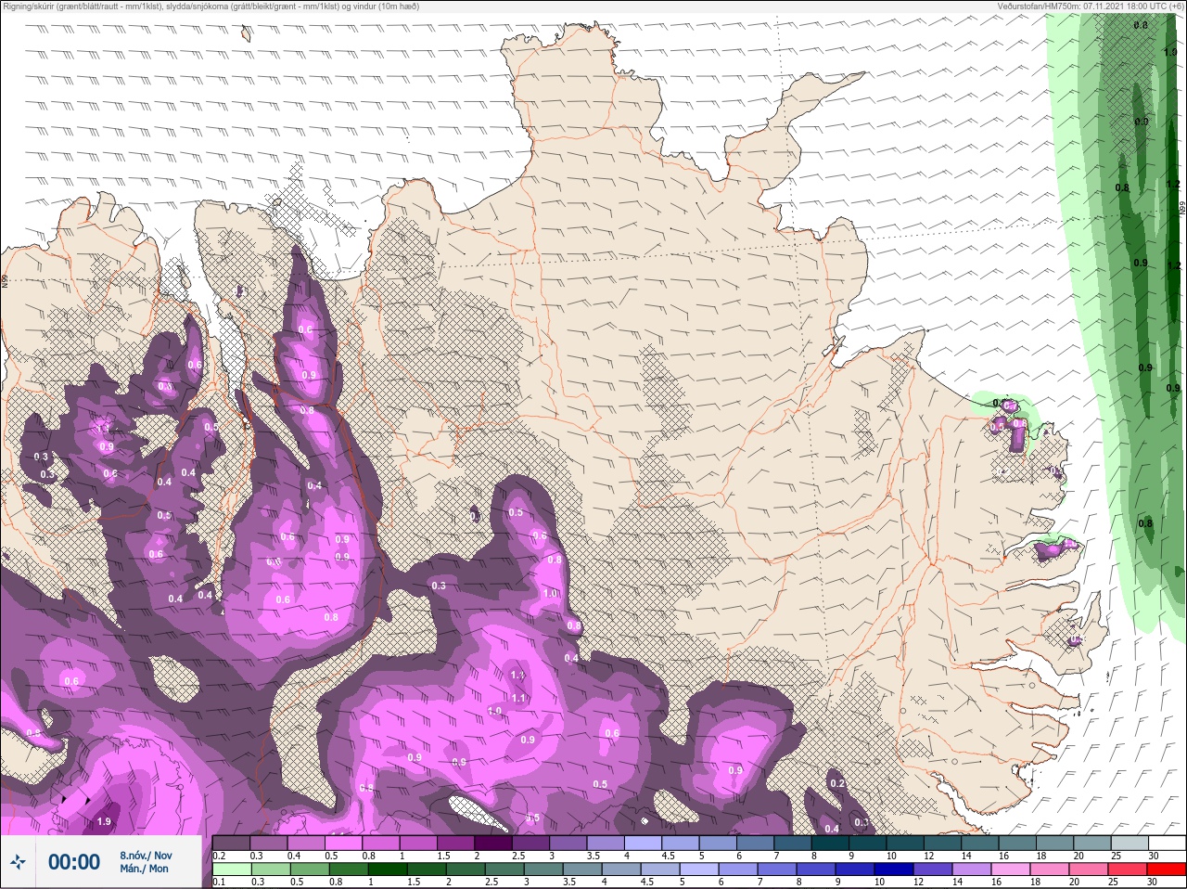
Task: Click the 'N99' label on the map's right edge
Action: point(1182,210)
